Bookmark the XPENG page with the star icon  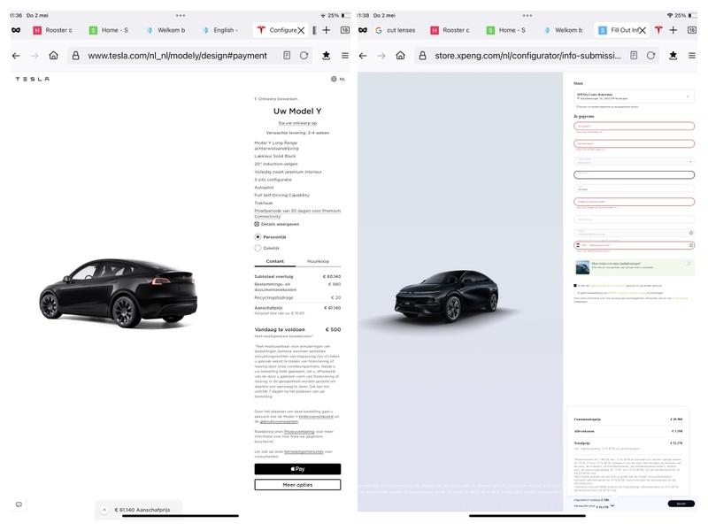[673, 55]
